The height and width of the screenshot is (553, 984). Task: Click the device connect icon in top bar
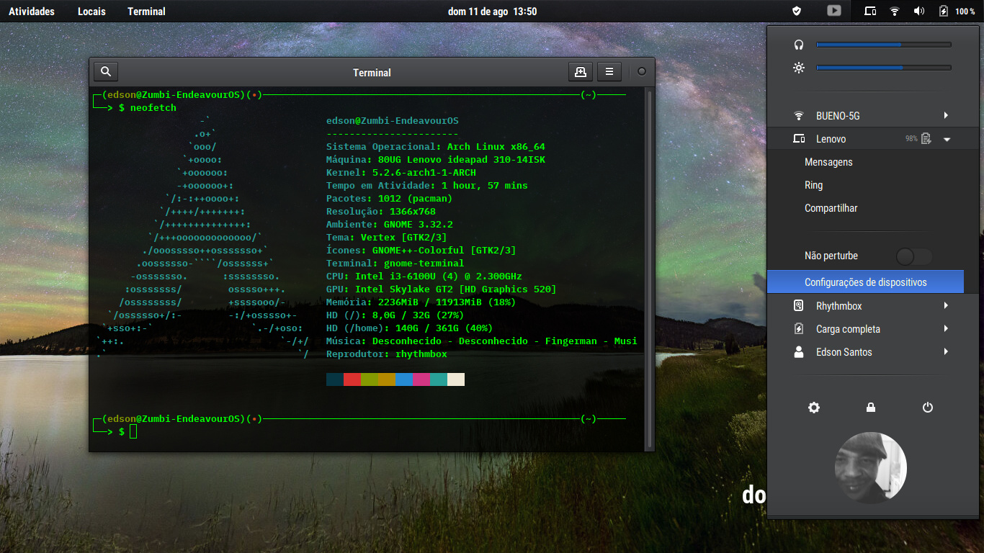[870, 11]
